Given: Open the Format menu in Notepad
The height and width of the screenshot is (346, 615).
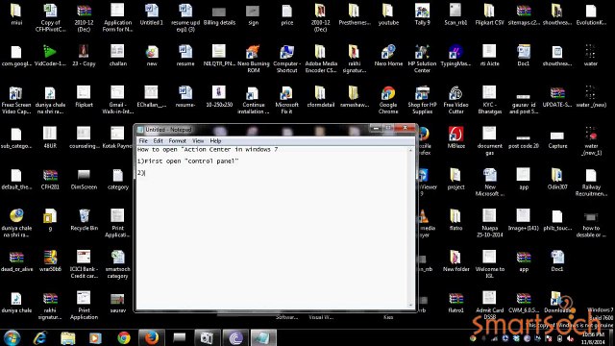Looking at the screenshot, I should pyautogui.click(x=177, y=141).
